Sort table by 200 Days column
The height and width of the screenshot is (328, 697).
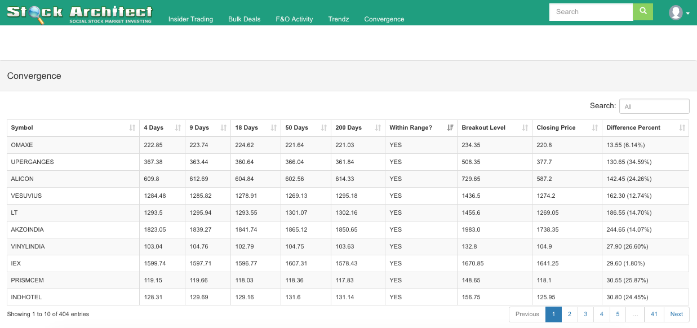click(358, 128)
